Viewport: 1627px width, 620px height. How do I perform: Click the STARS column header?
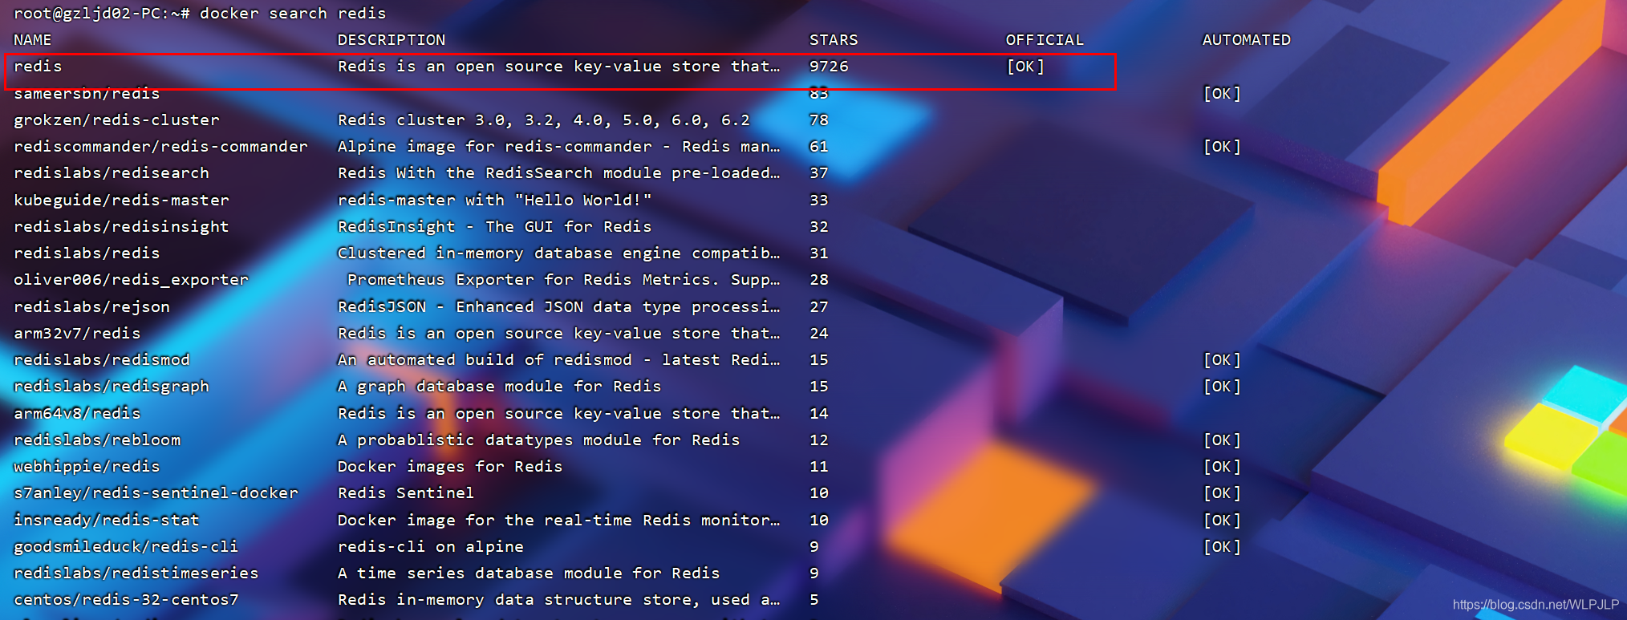pos(834,40)
